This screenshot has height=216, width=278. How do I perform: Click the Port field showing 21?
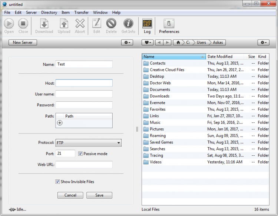(65, 153)
